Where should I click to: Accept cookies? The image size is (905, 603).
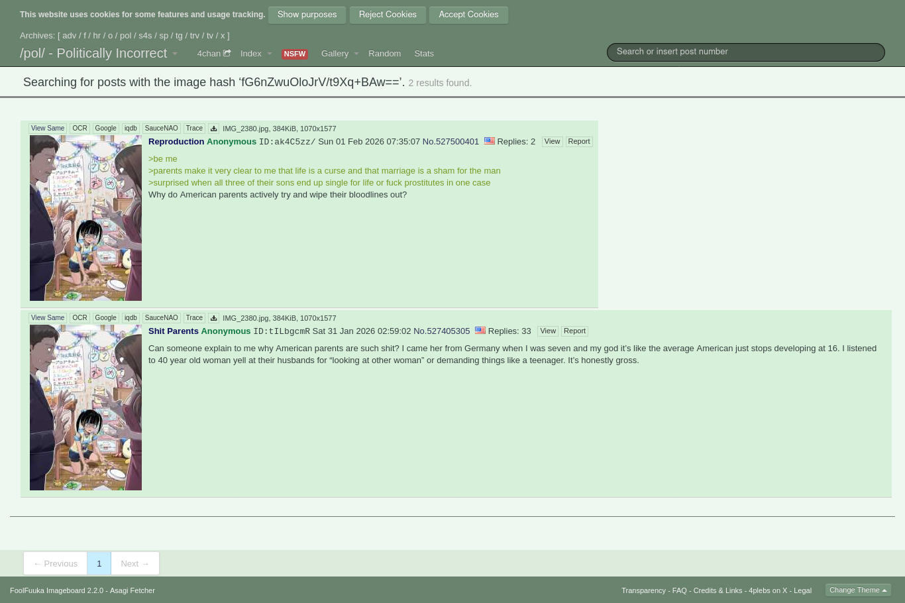(x=468, y=15)
